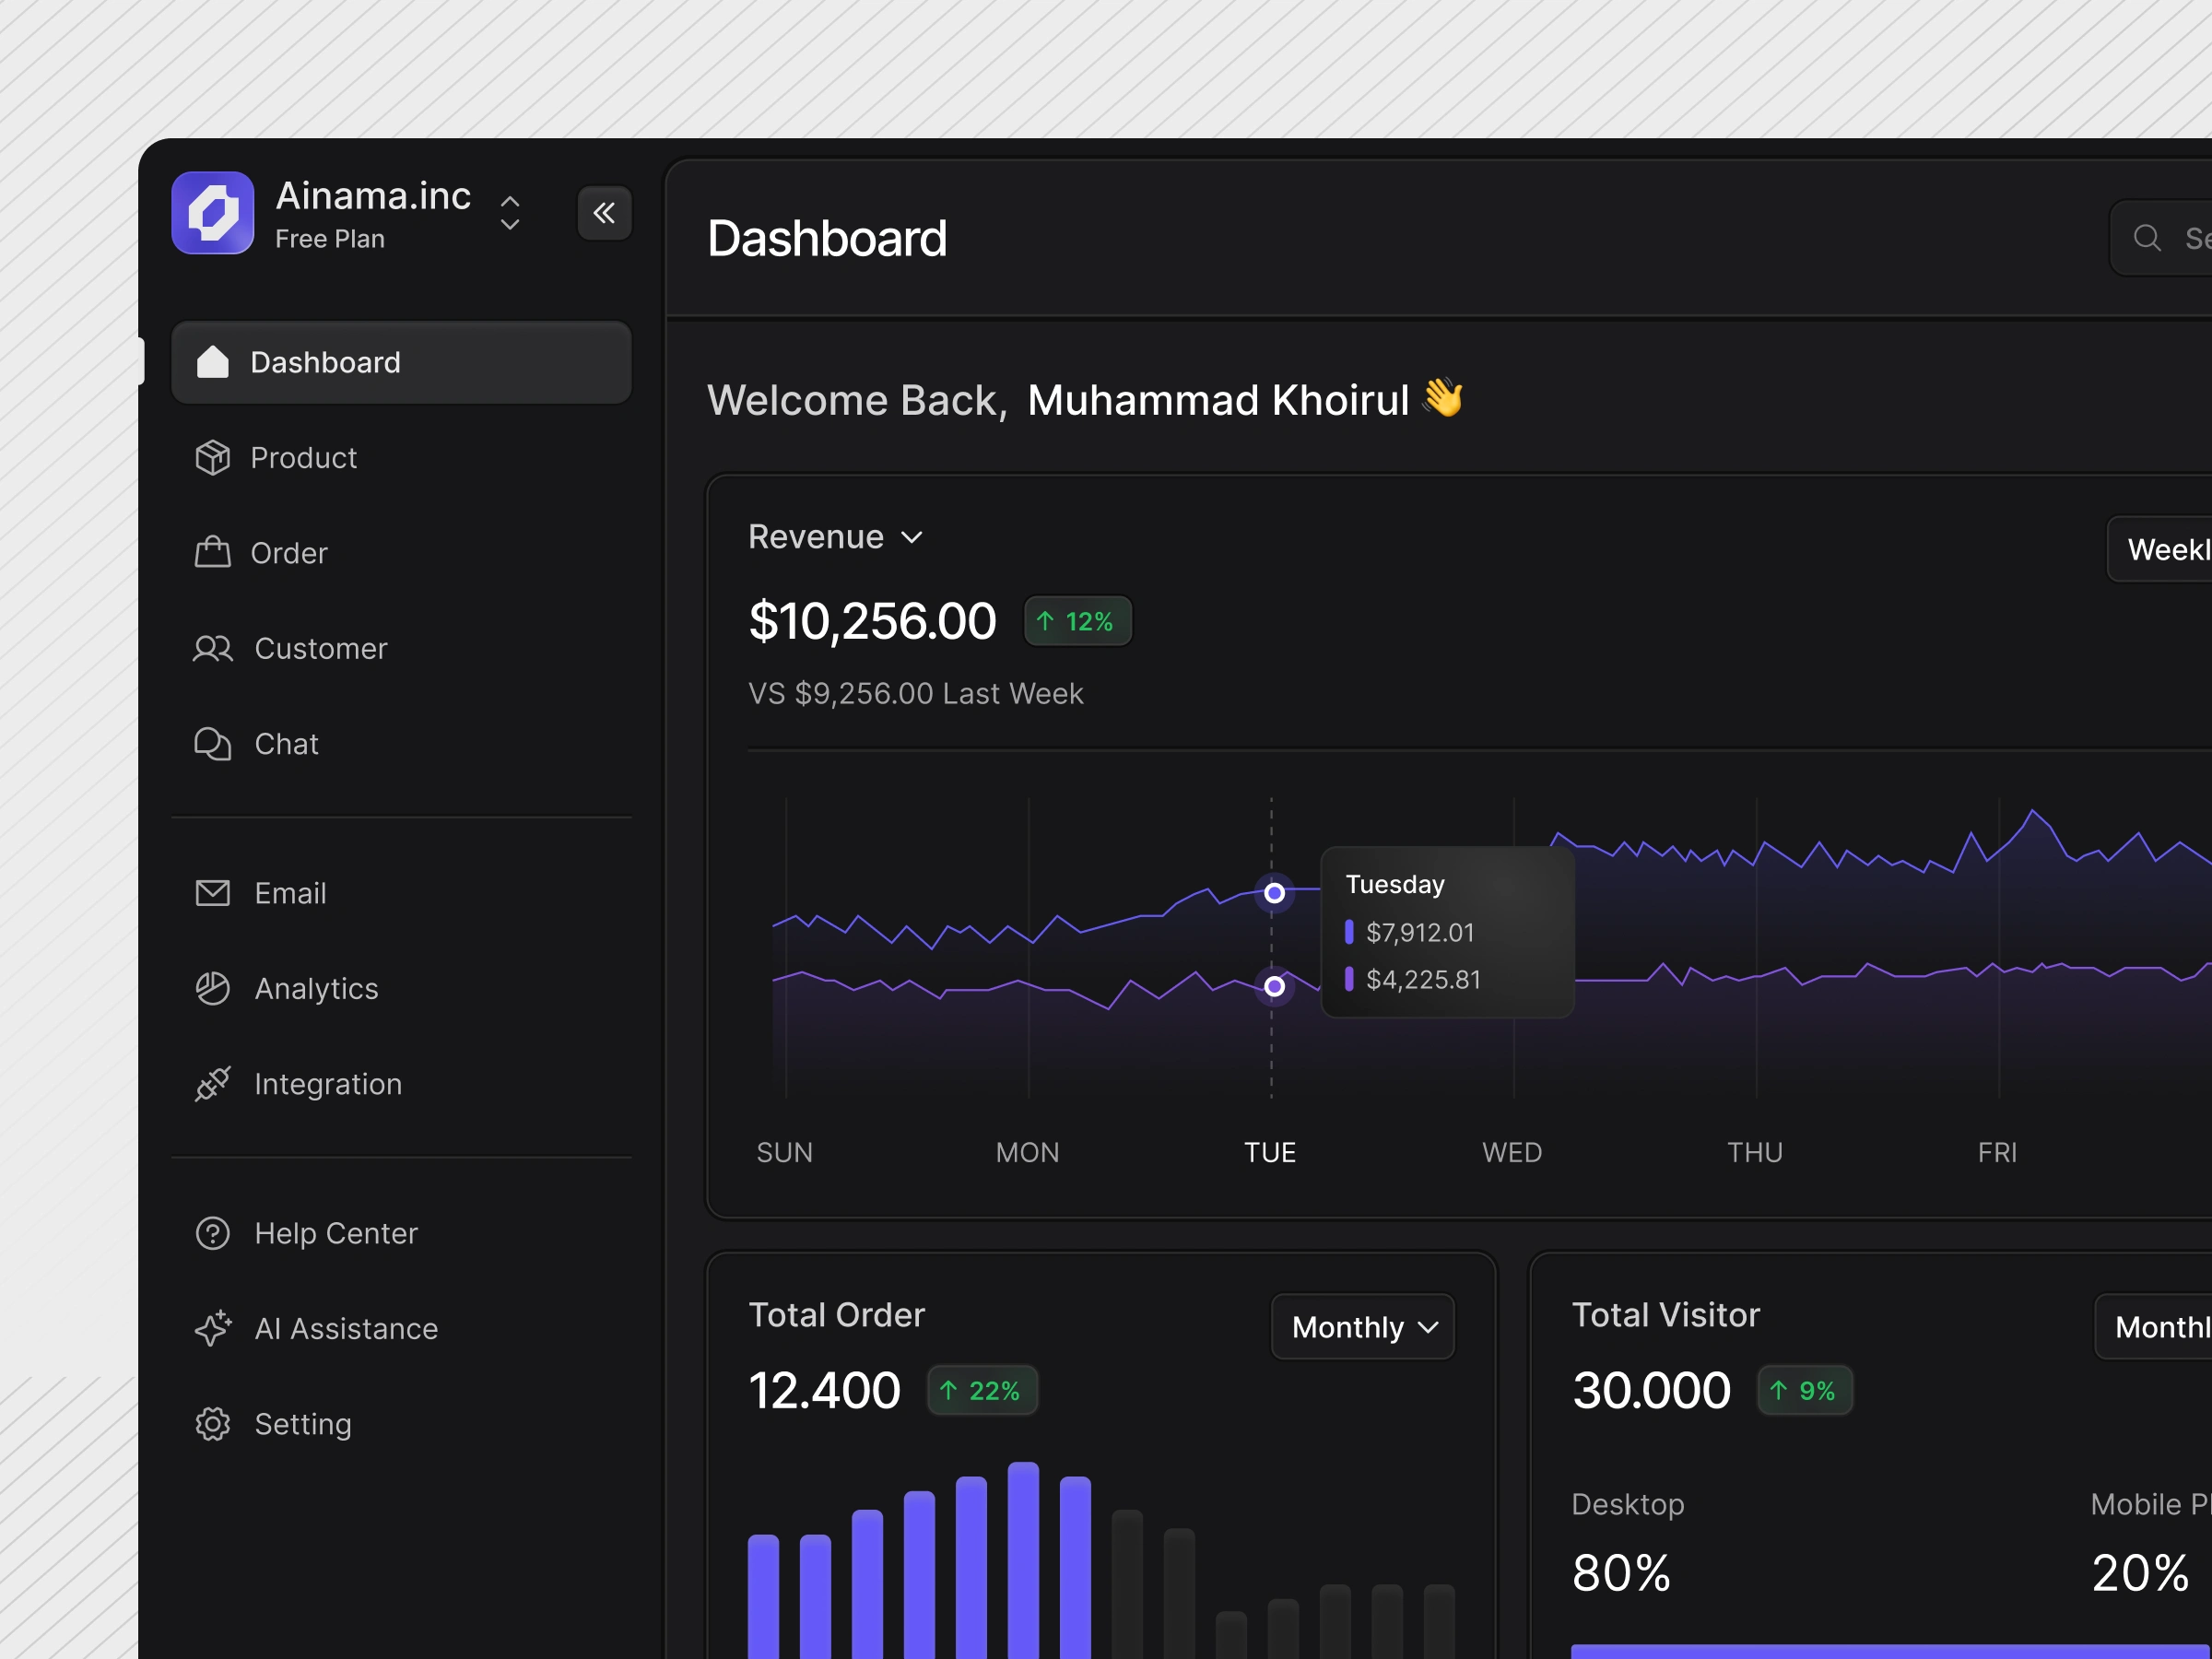Click the Setting gear icon
Screen dimensions: 2212x1659
pos(212,1424)
